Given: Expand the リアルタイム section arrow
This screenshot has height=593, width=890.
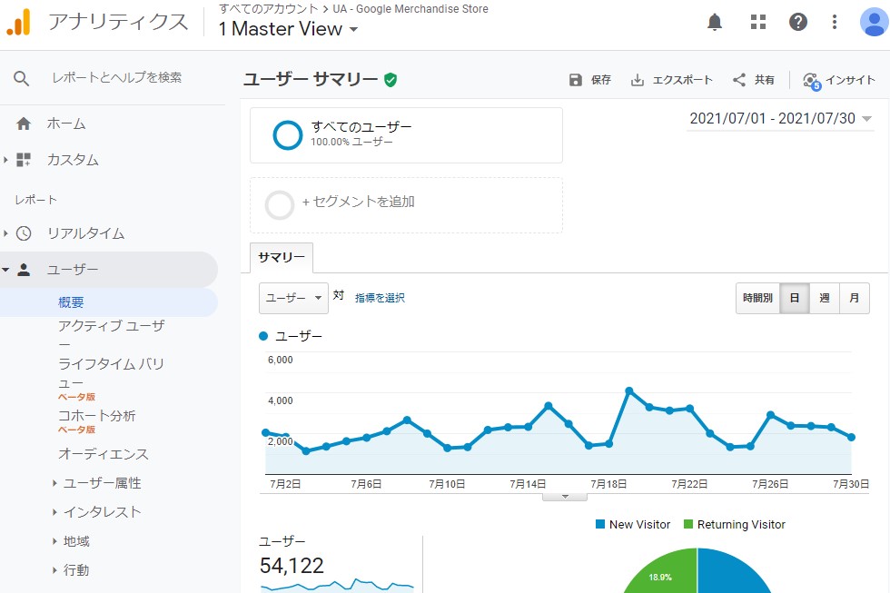Looking at the screenshot, I should pyautogui.click(x=5, y=233).
